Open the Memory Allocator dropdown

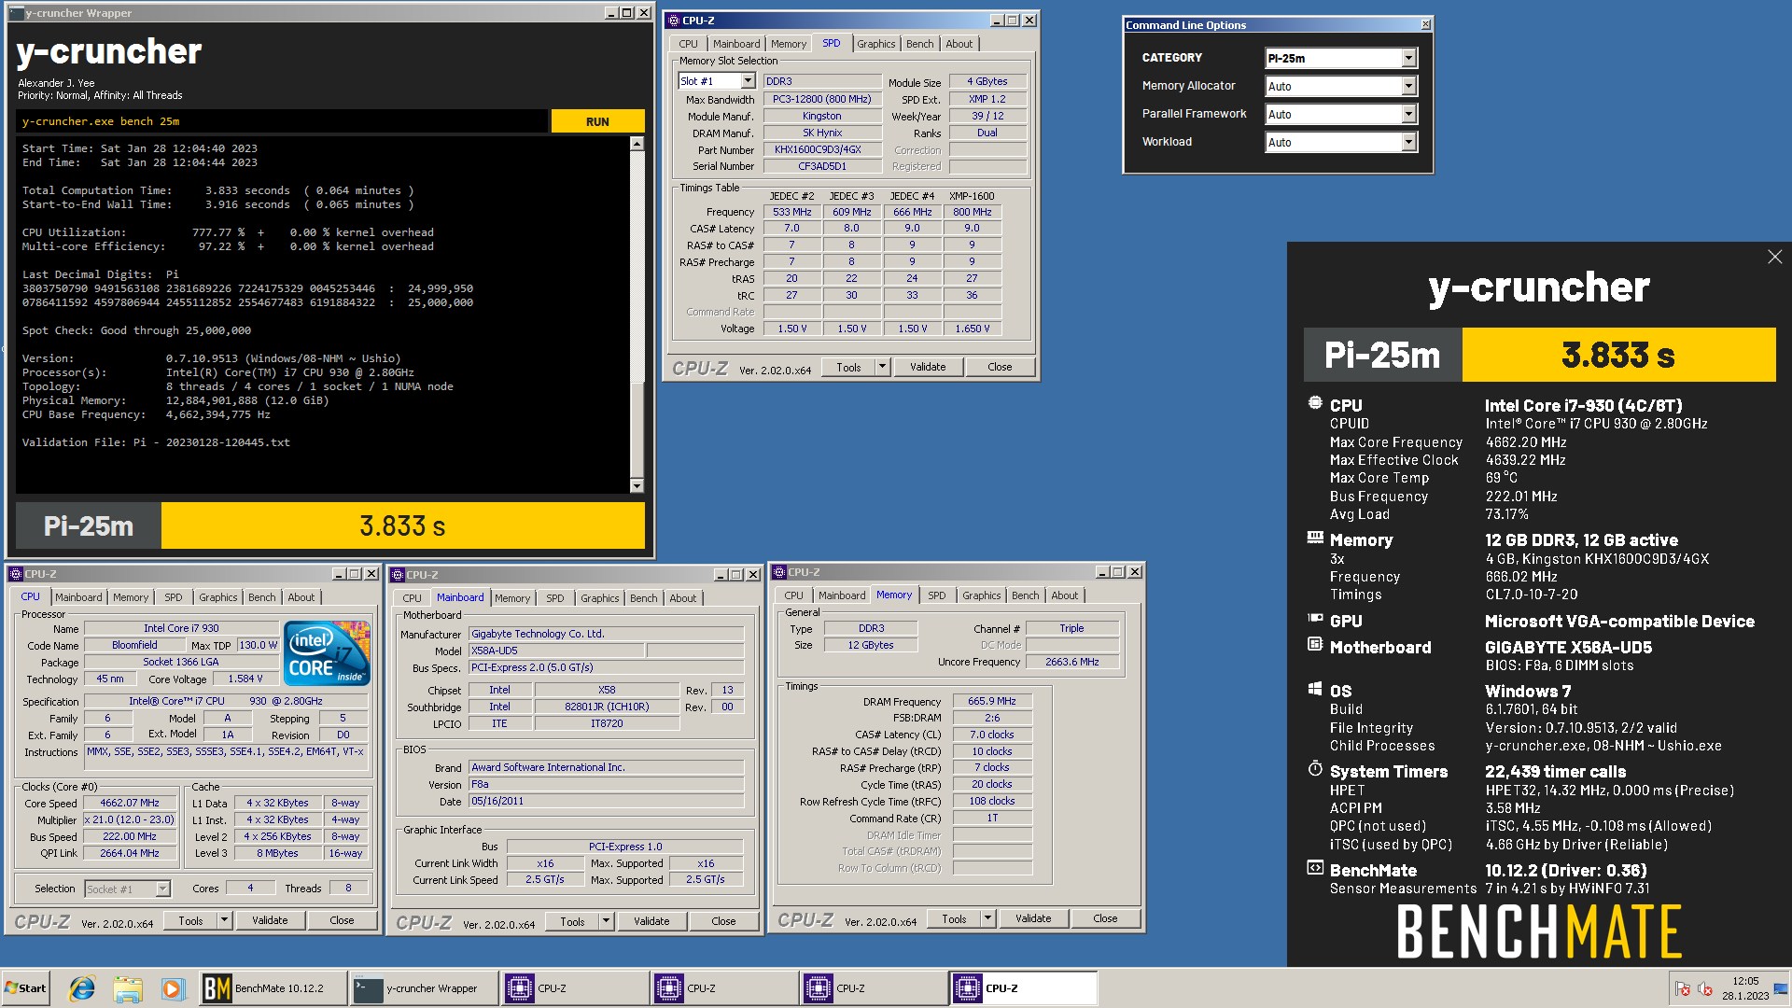[x=1341, y=86]
